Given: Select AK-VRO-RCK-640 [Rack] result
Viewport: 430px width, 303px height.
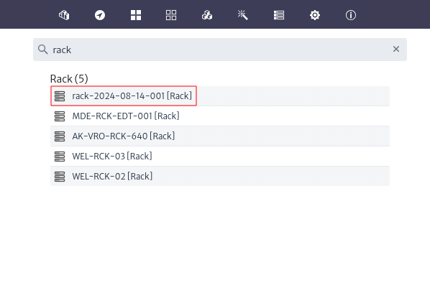Looking at the screenshot, I should [x=220, y=136].
